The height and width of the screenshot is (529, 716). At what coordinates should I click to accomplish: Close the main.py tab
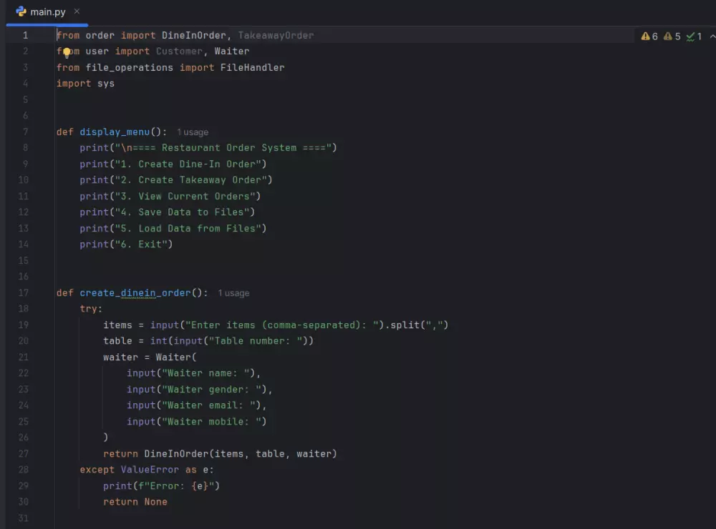[x=77, y=11]
